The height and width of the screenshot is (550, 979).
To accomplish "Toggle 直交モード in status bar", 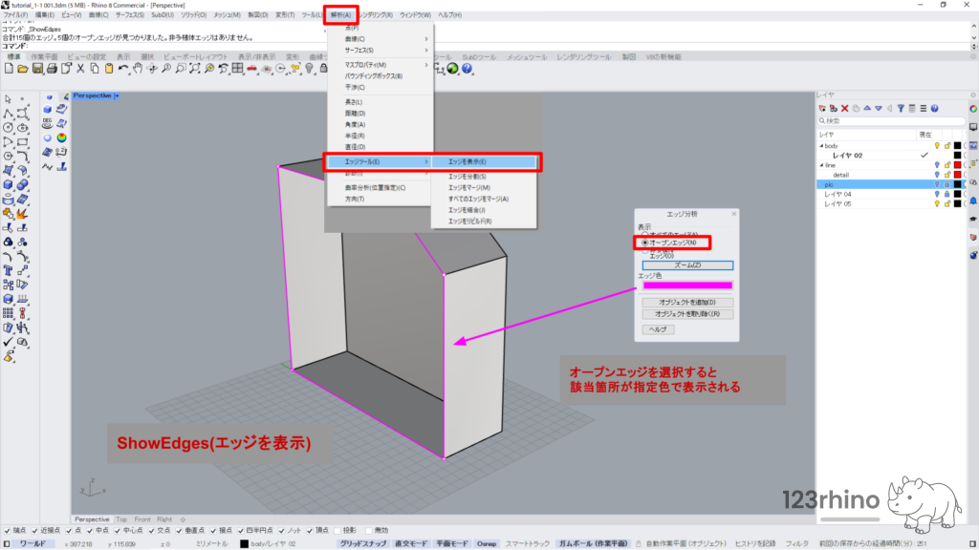I will click(x=410, y=543).
